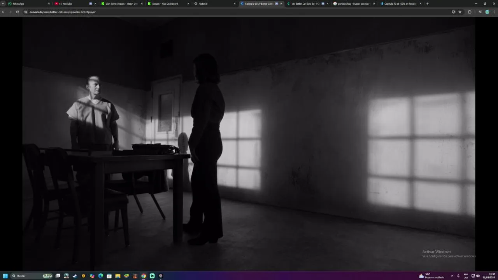This screenshot has height=280, width=498.
Task: Open the clock and date showing 22:57
Action: [x=489, y=276]
